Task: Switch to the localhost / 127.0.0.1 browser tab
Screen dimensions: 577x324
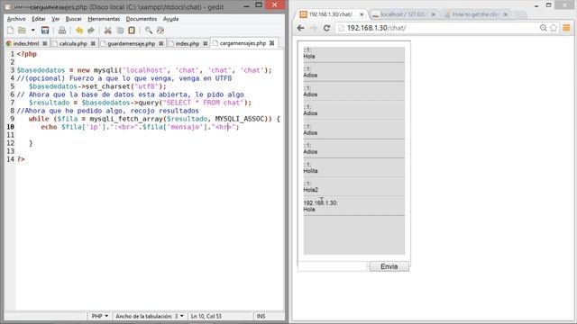Action: 403,14
